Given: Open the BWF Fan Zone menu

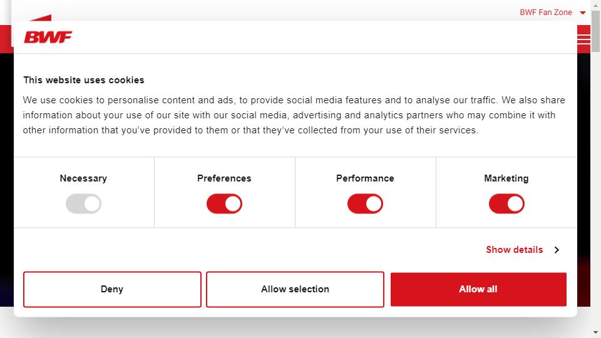Looking at the screenshot, I should (546, 13).
